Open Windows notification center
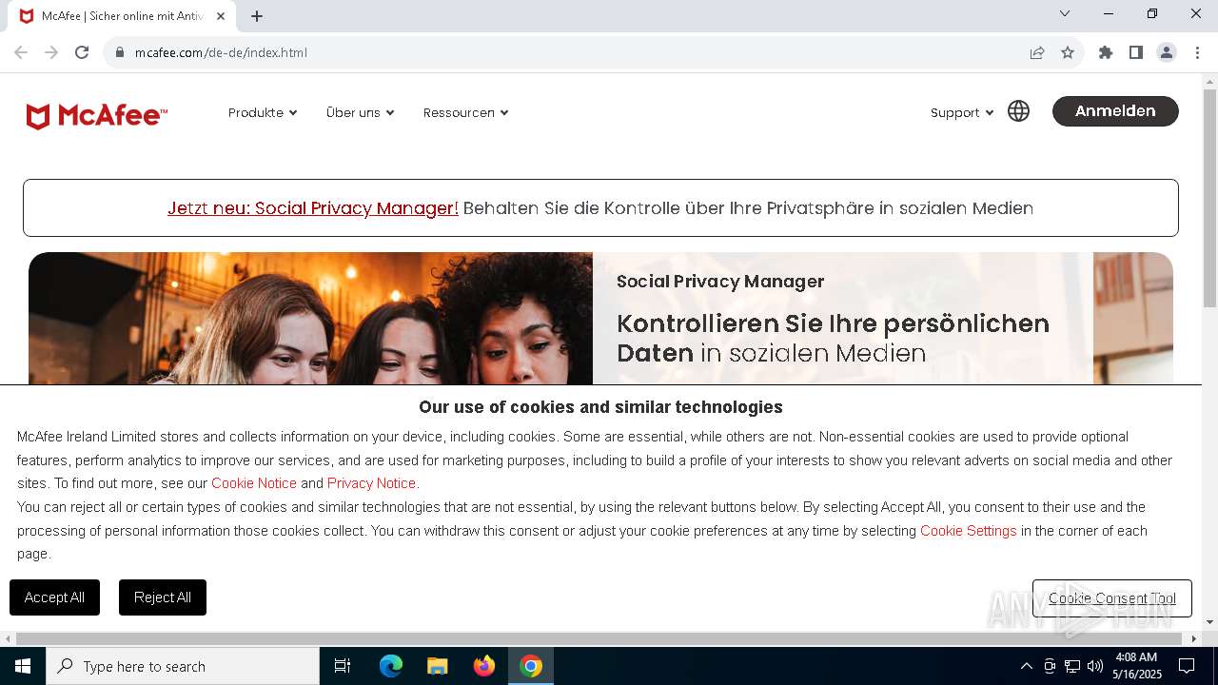 click(x=1187, y=666)
